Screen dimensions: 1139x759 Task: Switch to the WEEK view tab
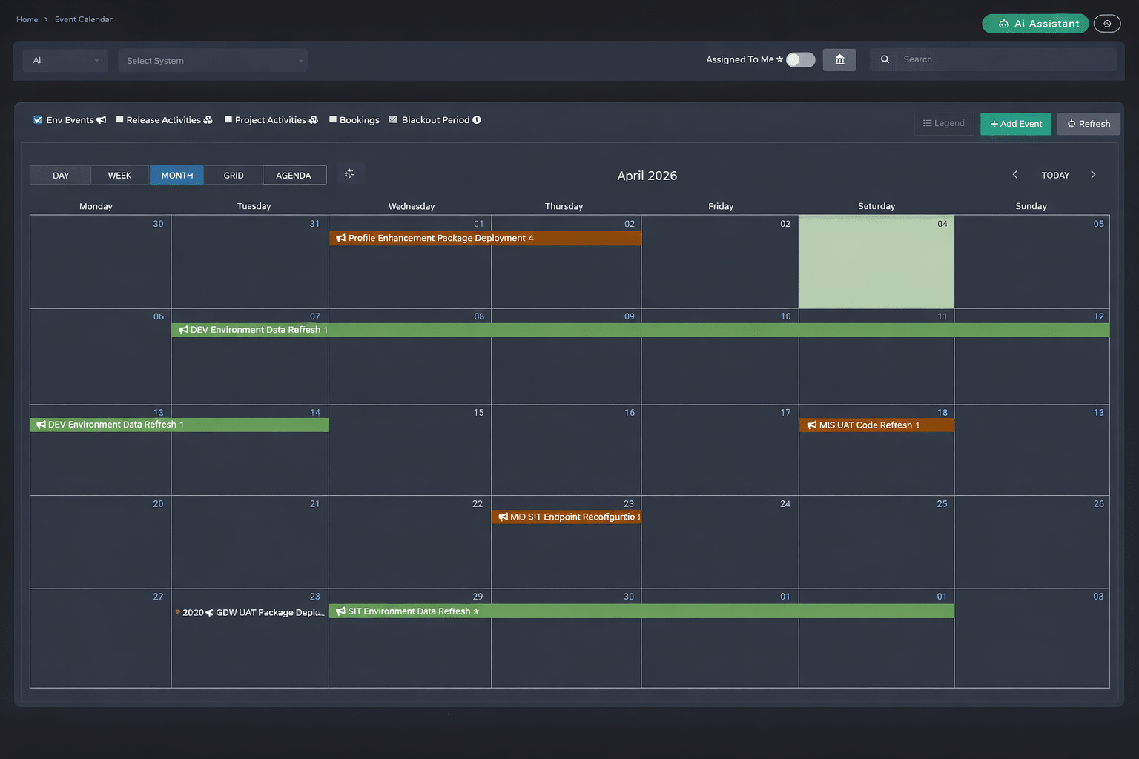[x=119, y=175]
